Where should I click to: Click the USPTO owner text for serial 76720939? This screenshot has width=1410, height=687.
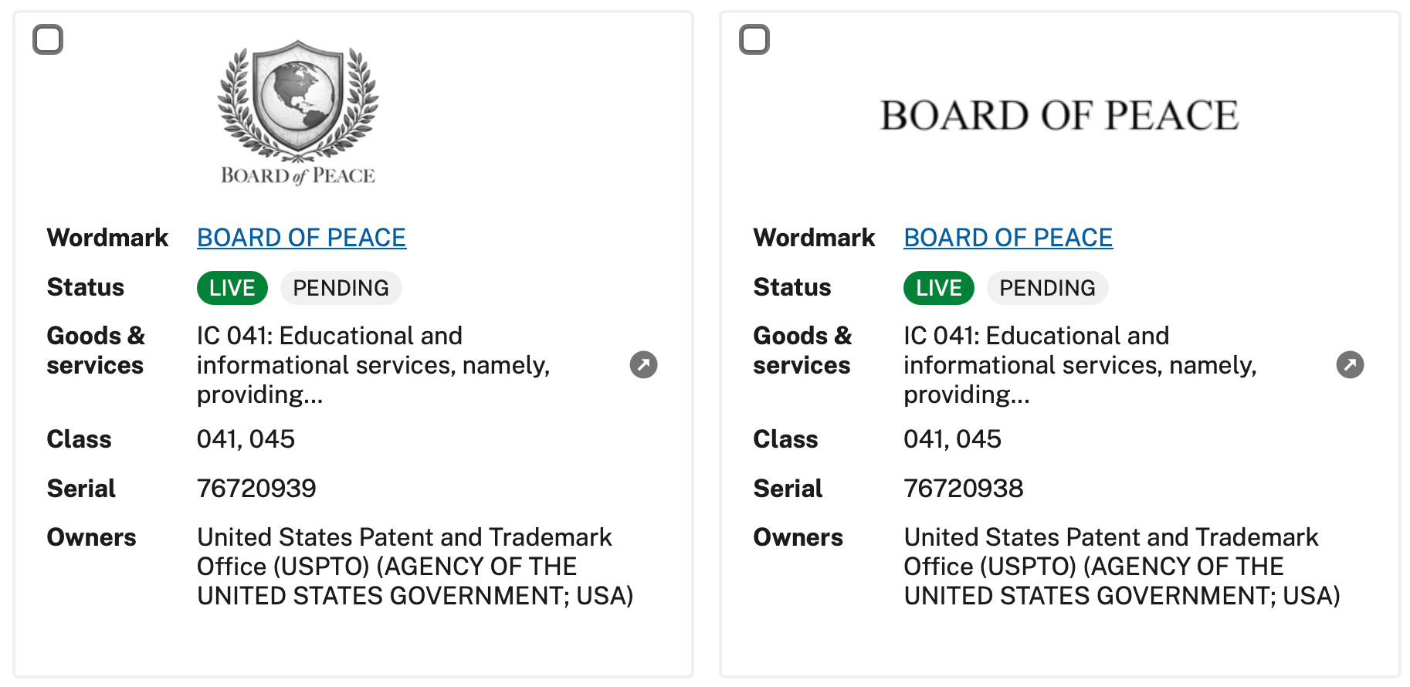(x=415, y=567)
